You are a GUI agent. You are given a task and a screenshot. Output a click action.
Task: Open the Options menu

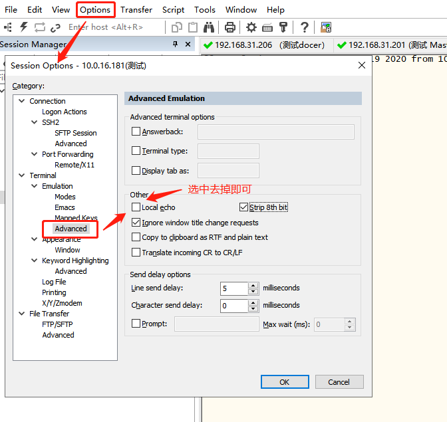click(95, 10)
